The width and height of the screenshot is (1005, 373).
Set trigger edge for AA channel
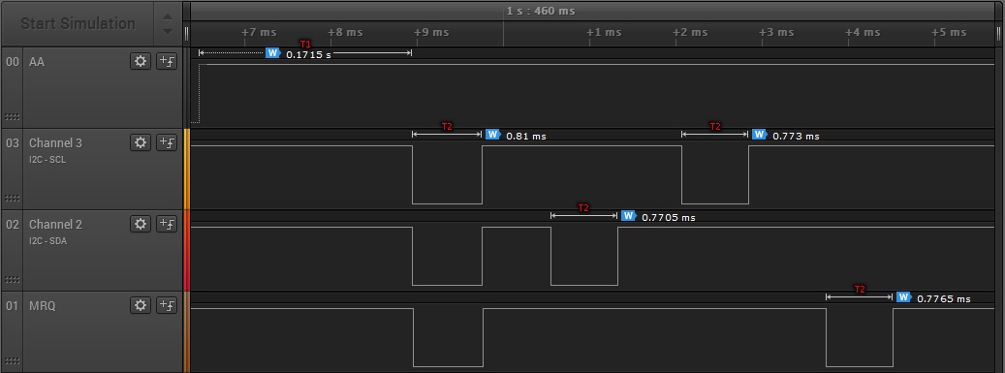[x=167, y=62]
